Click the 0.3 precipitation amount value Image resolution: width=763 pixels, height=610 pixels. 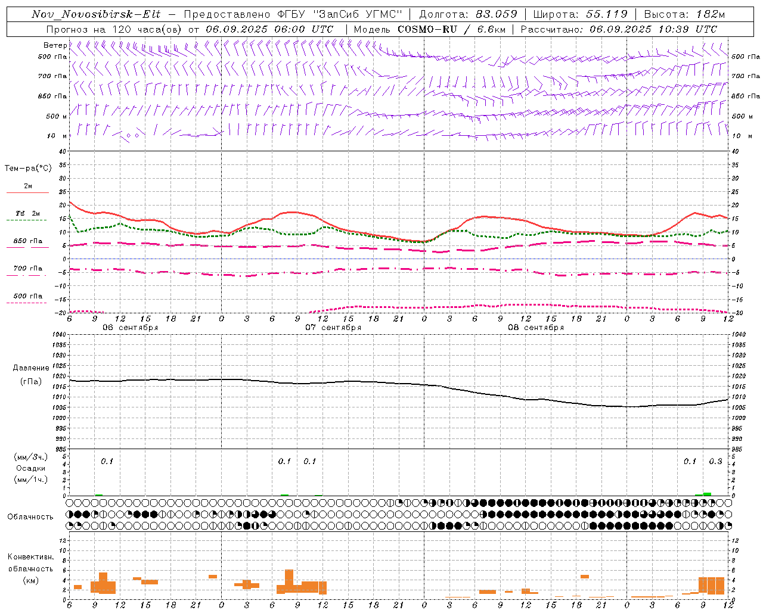coord(715,462)
